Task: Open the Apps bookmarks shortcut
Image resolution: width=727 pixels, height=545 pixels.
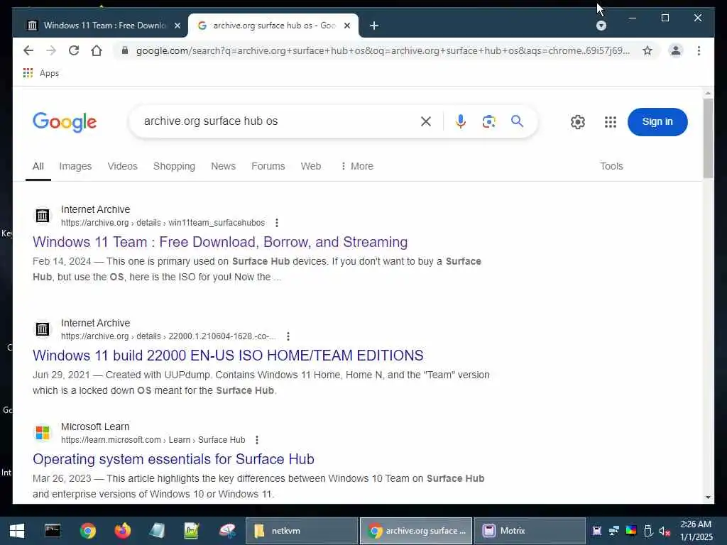Action: tap(40, 73)
